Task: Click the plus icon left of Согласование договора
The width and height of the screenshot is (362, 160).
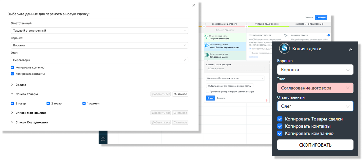Action: pyautogui.click(x=204, y=27)
